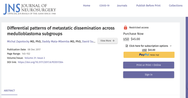The height and width of the screenshot is (98, 188).
Task: Select the article title heading
Action: [x=61, y=31]
